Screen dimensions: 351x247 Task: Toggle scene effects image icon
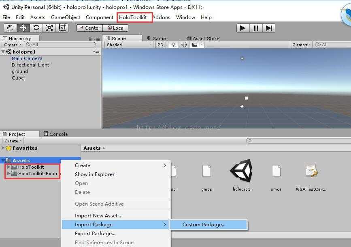195,45
